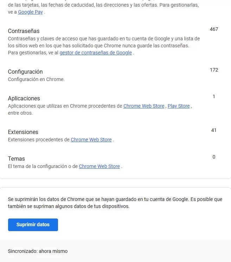The width and height of the screenshot is (231, 262).
Task: Click the 0 themes count
Action: click(x=214, y=157)
